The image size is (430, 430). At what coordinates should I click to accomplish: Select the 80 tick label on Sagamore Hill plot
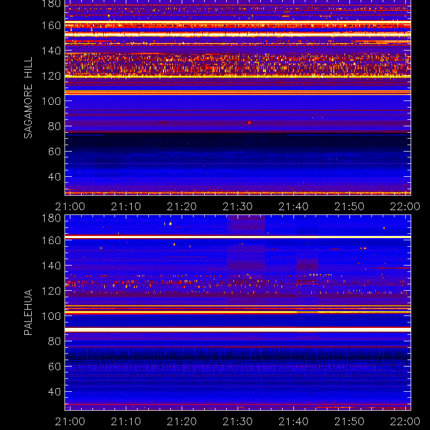[55, 126]
